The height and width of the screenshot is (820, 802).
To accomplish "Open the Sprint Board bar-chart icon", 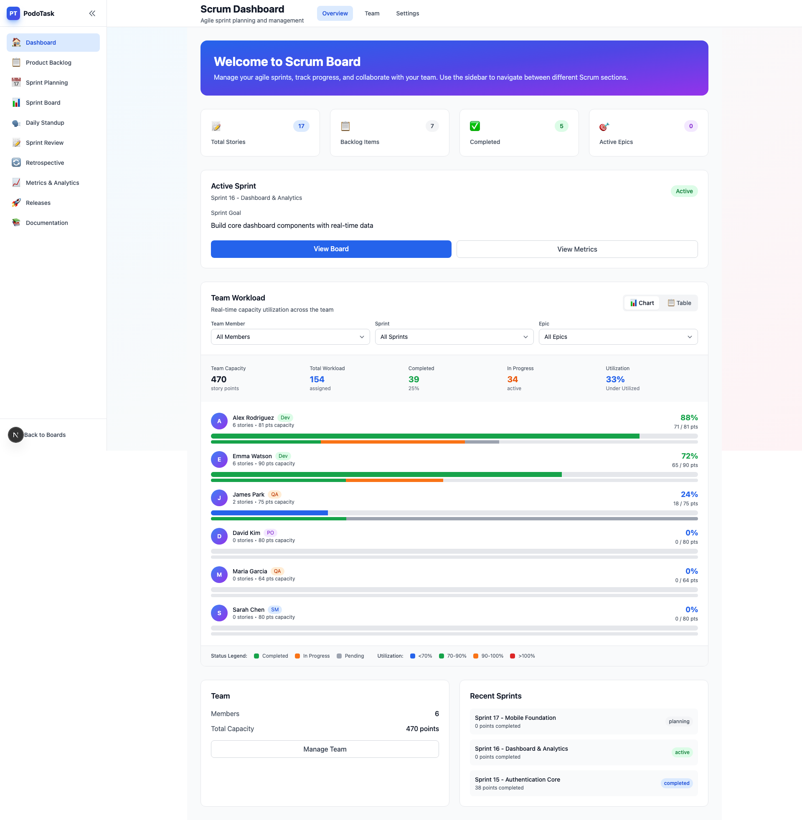I will tap(16, 103).
